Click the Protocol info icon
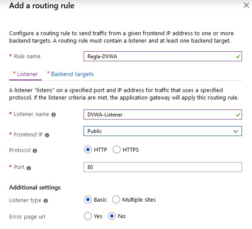Screen dimensions: 252x229 click(x=35, y=151)
